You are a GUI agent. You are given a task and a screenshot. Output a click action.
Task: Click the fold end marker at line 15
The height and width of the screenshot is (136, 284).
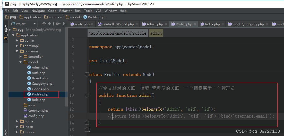87,130
